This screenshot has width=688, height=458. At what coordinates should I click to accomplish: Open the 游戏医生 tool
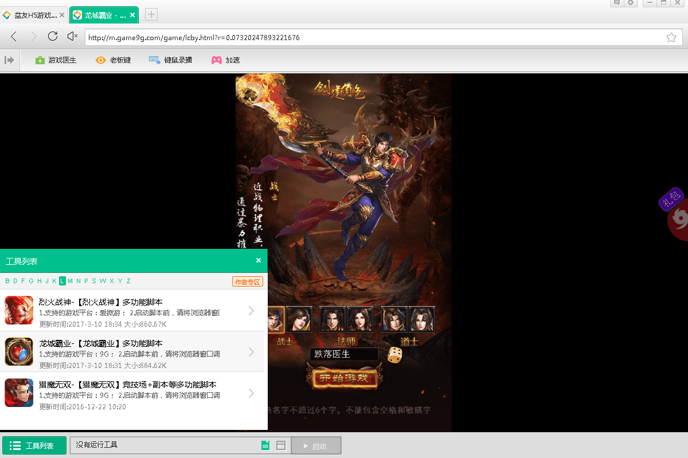[x=56, y=60]
